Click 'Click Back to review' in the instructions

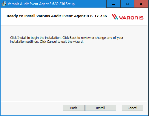[x=76, y=38]
